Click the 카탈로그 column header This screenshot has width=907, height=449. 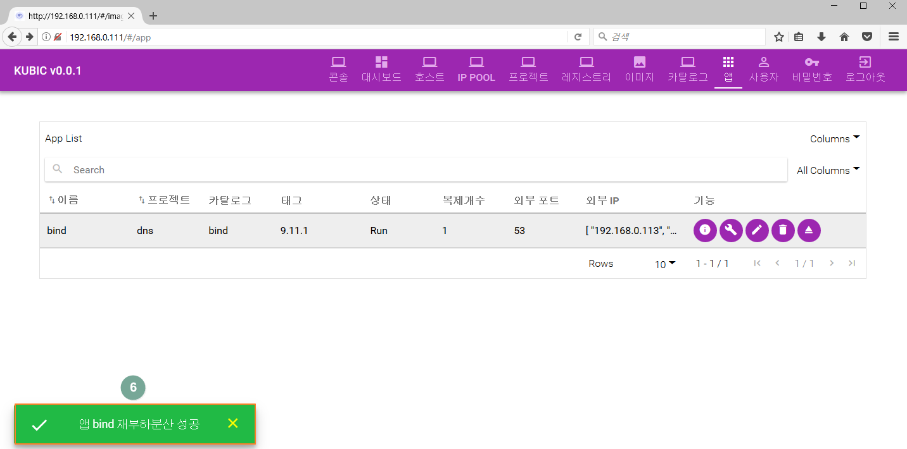coord(230,200)
